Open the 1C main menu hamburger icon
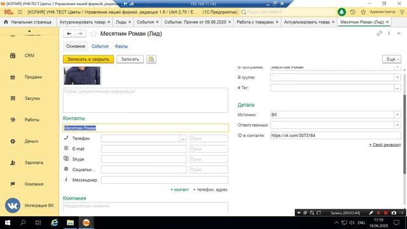407x229 pixels. pyautogui.click(x=20, y=12)
